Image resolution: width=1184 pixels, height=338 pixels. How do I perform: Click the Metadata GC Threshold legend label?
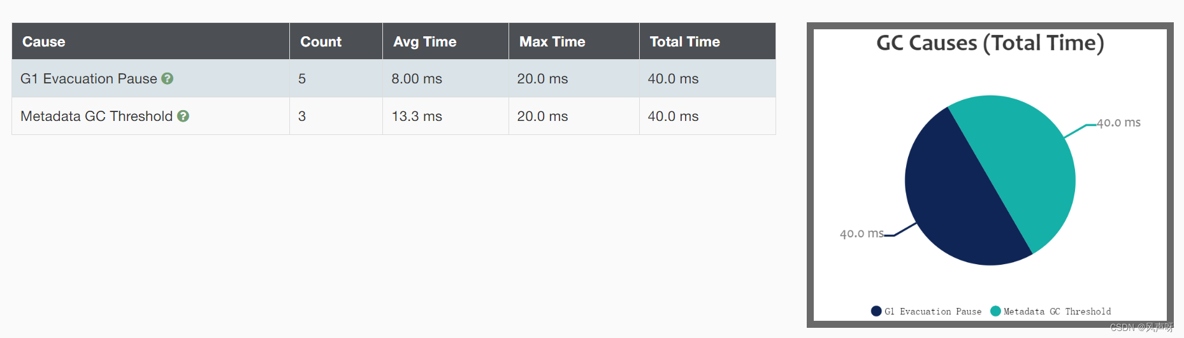(1057, 311)
